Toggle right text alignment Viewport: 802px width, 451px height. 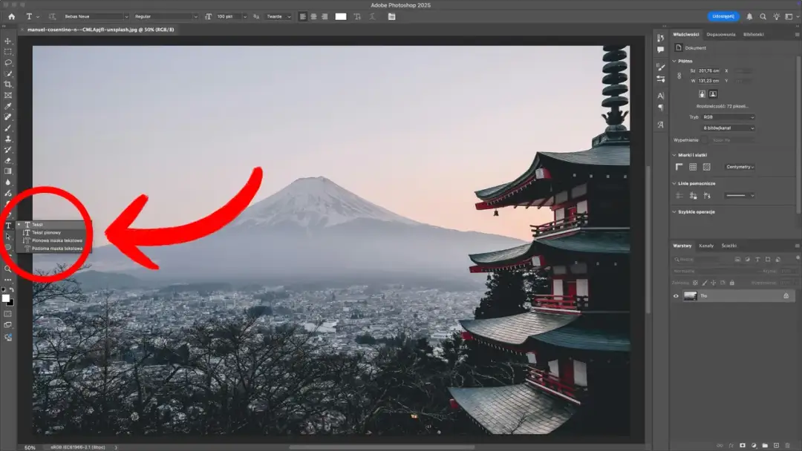[x=324, y=16]
